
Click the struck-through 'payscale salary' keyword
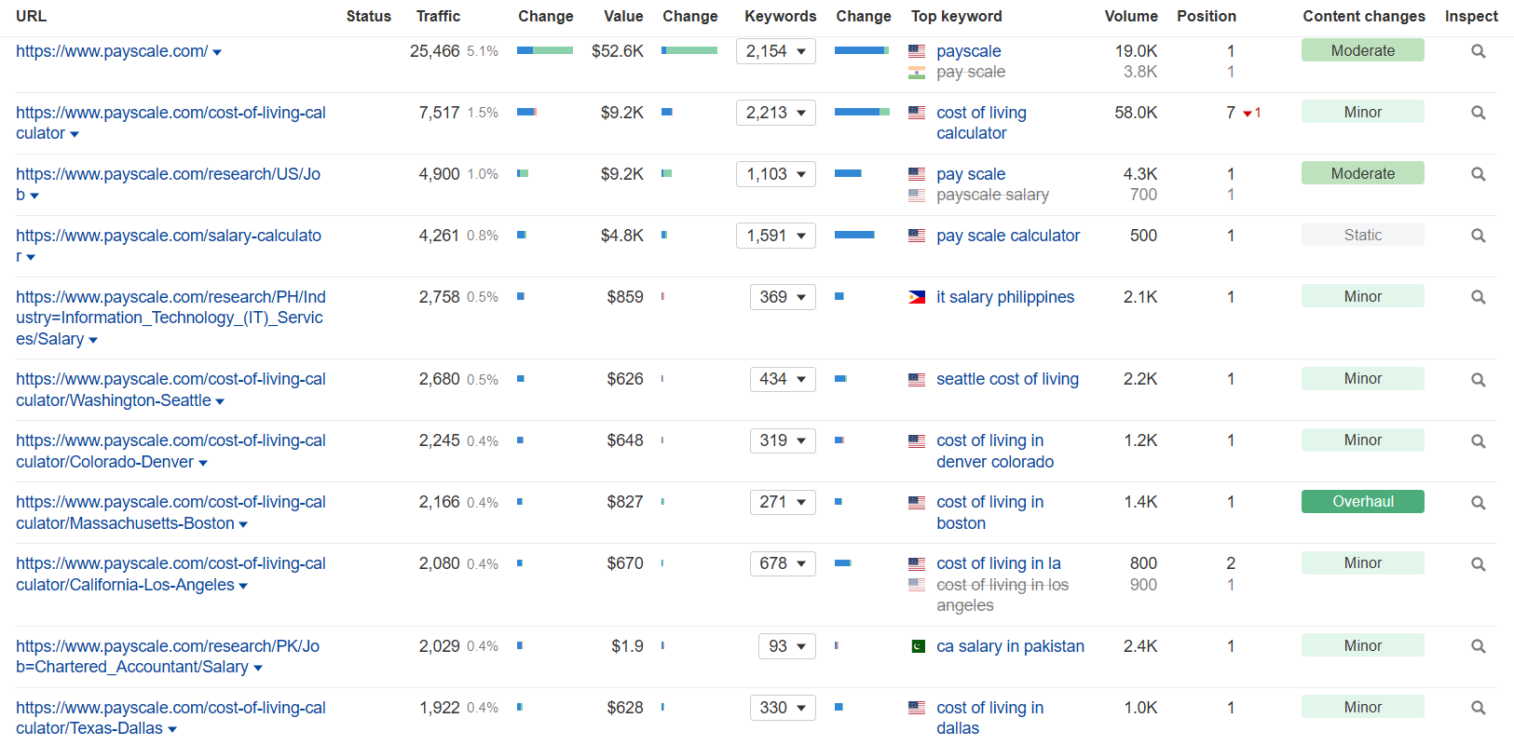pos(992,195)
